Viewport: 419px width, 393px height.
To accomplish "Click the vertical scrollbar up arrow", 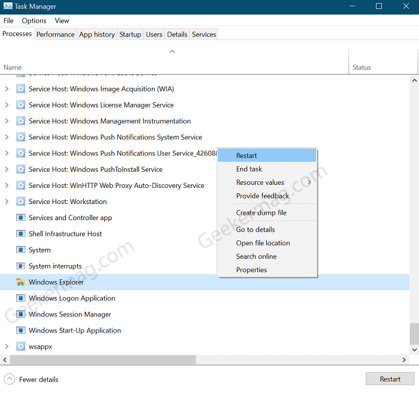I will [414, 80].
